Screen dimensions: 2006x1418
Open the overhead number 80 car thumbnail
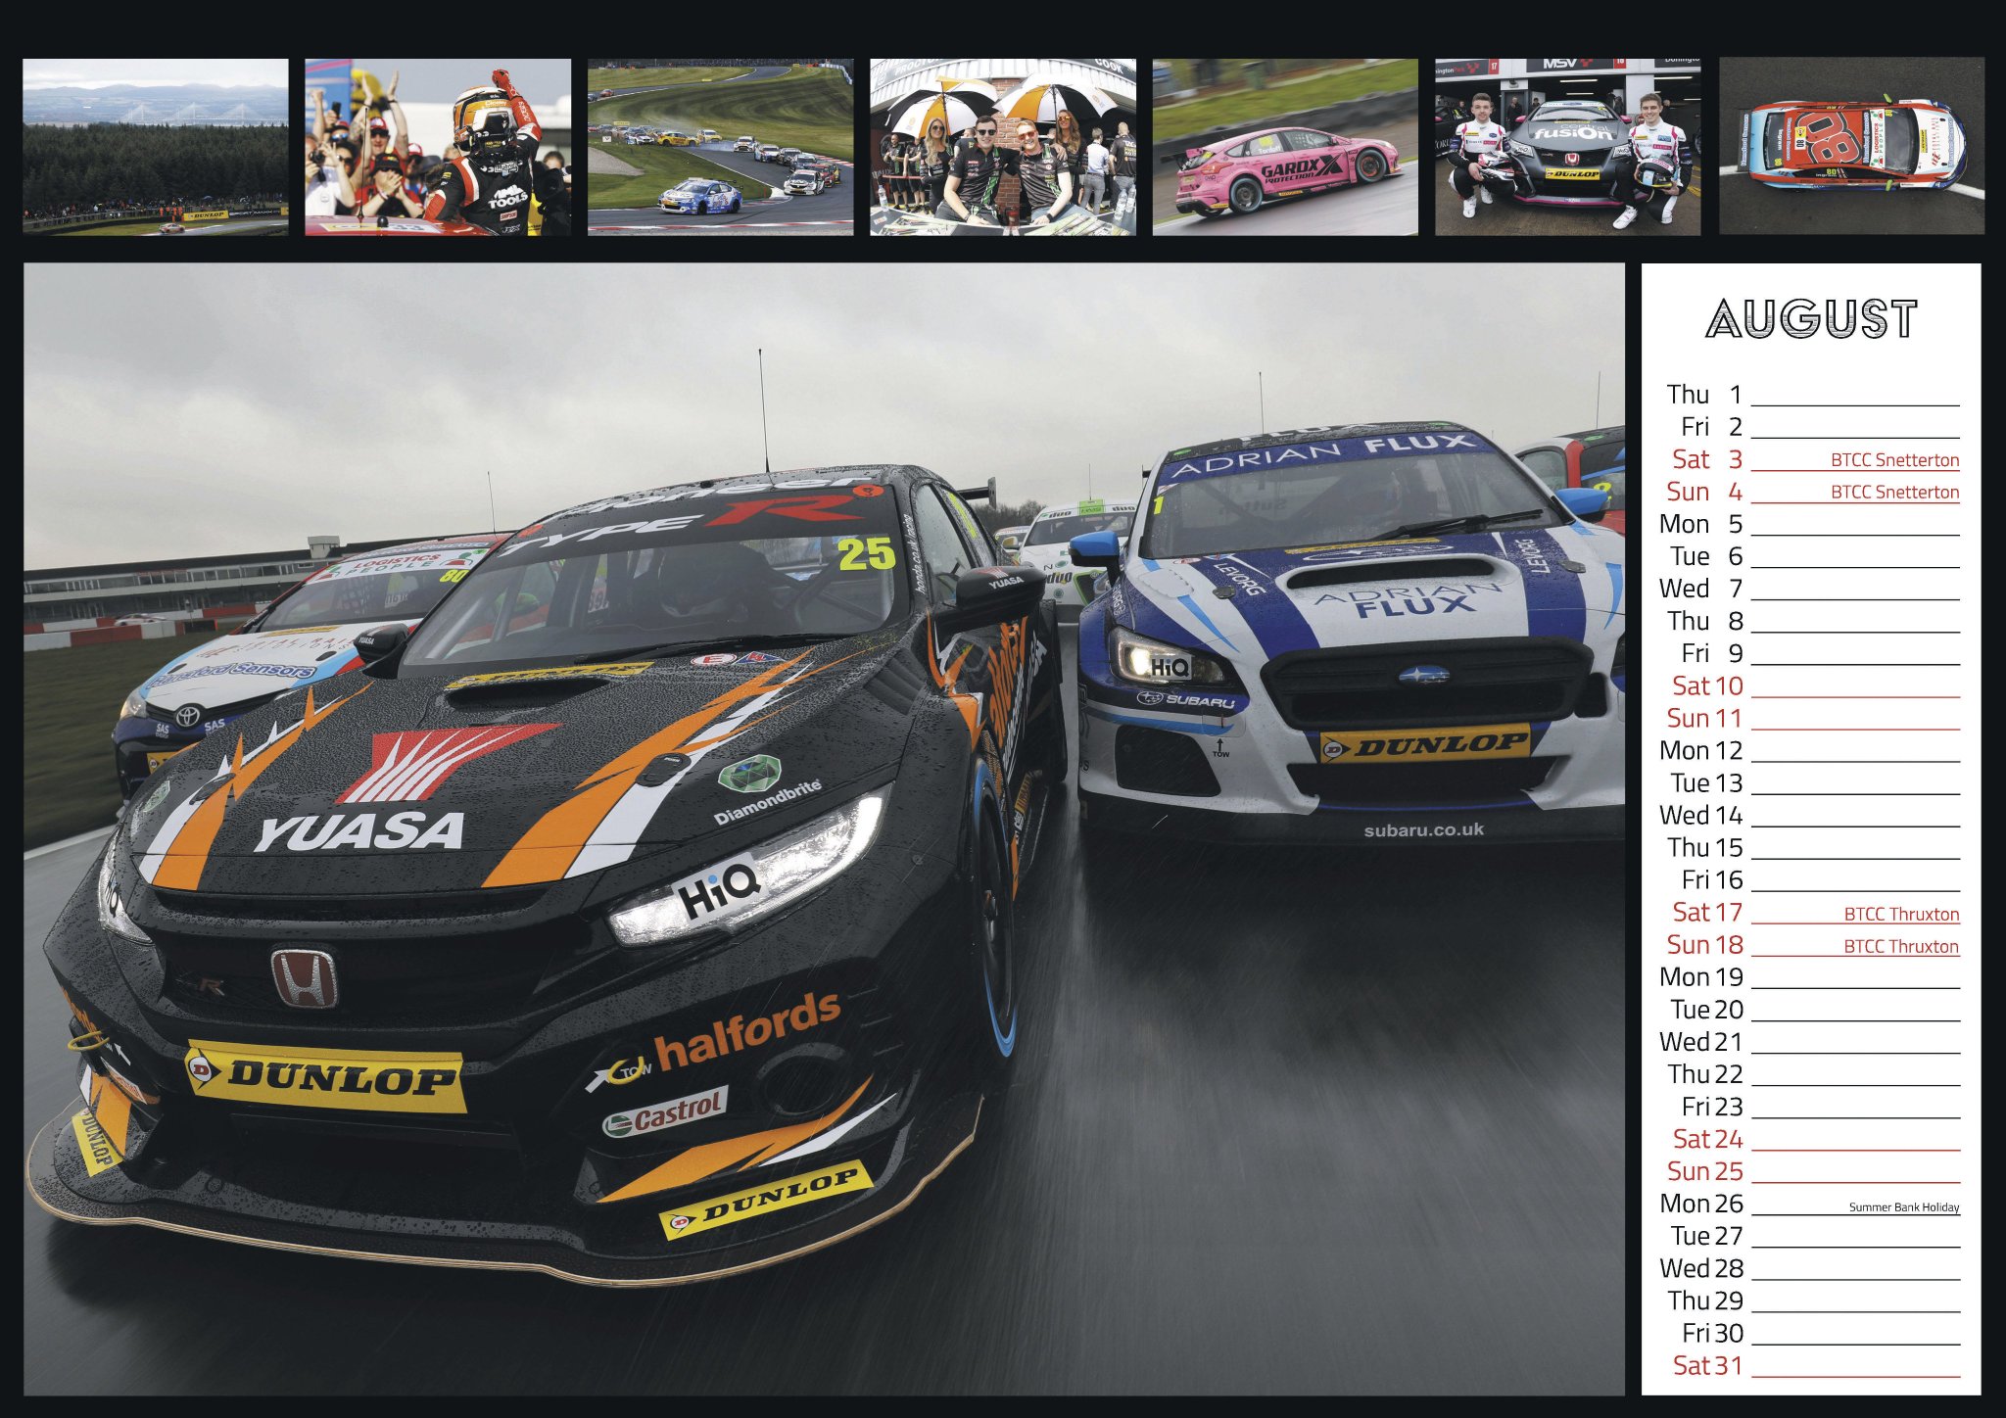click(x=1851, y=147)
